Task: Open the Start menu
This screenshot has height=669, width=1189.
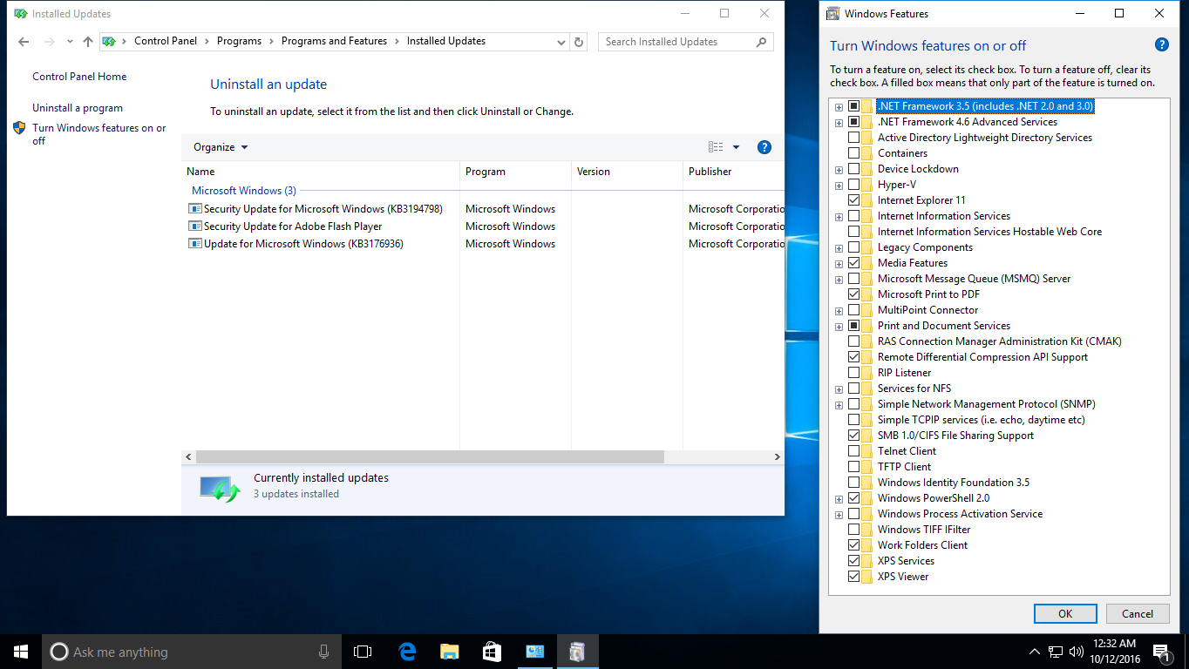Action: (x=21, y=652)
